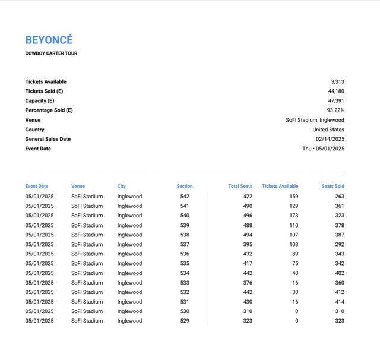Click the Tickets Available column header
Viewport: 380px width, 360px height.
(280, 186)
